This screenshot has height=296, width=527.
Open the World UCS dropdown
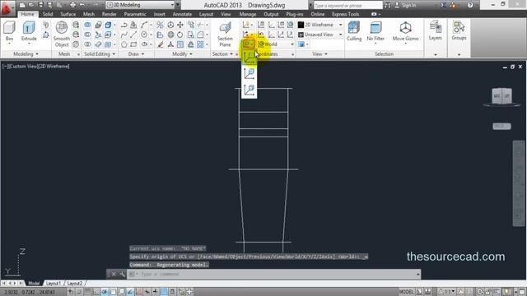(276, 44)
